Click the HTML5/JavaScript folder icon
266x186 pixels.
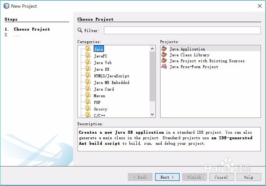pyautogui.click(x=88, y=75)
